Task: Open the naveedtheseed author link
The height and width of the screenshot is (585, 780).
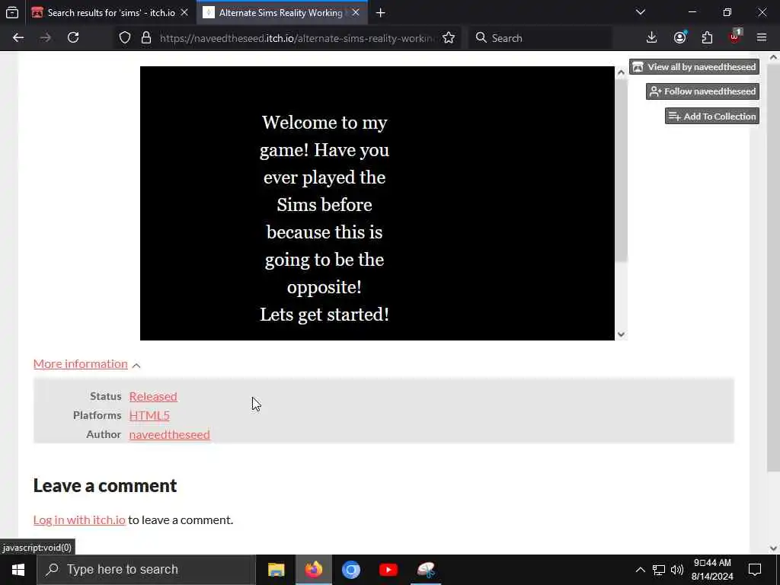Action: coord(170,435)
